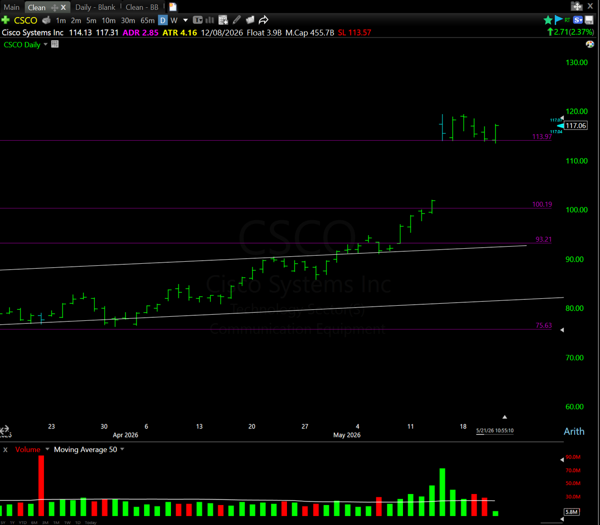Close the Volume pane with x
This screenshot has width=600, height=525.
tap(5, 449)
